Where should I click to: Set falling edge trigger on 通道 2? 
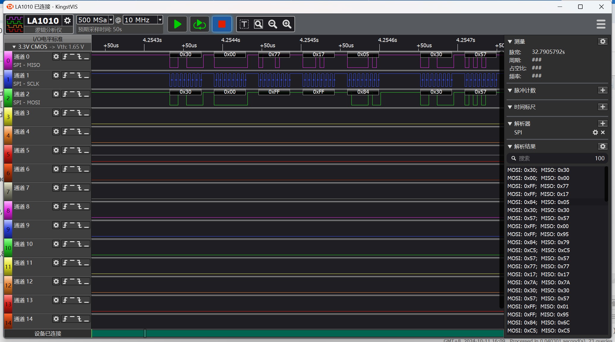[79, 94]
